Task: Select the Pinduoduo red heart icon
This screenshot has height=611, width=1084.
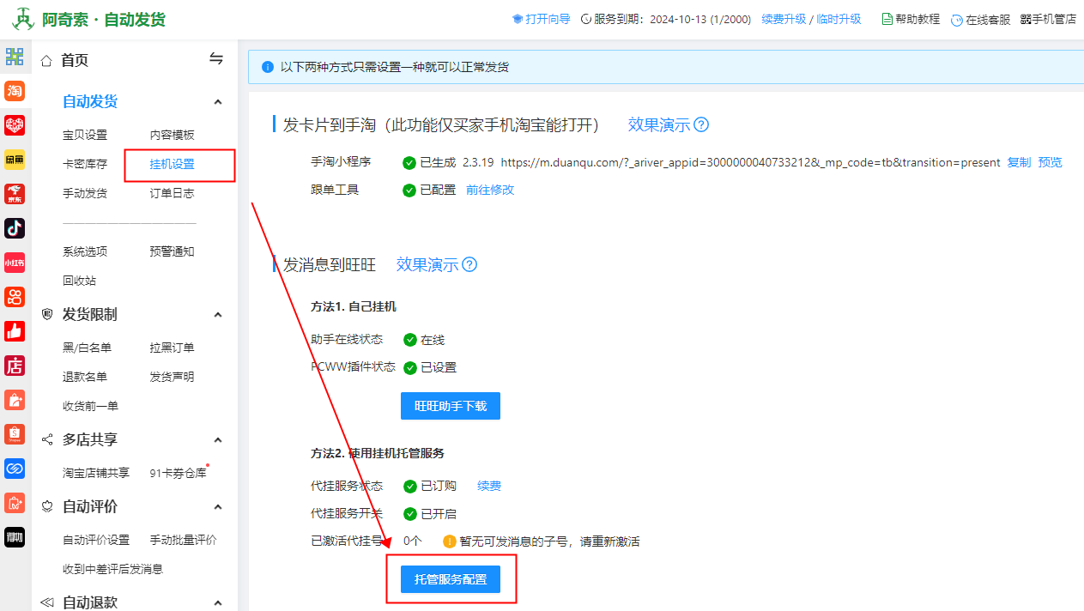Action: [x=15, y=125]
